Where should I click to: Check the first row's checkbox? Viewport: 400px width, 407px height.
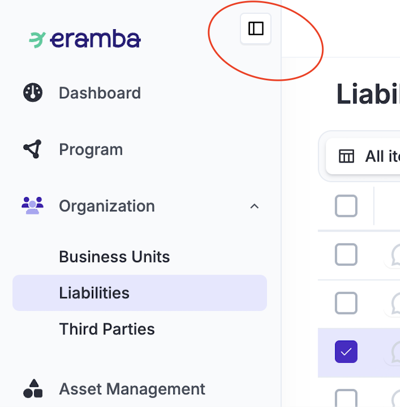[x=346, y=255]
